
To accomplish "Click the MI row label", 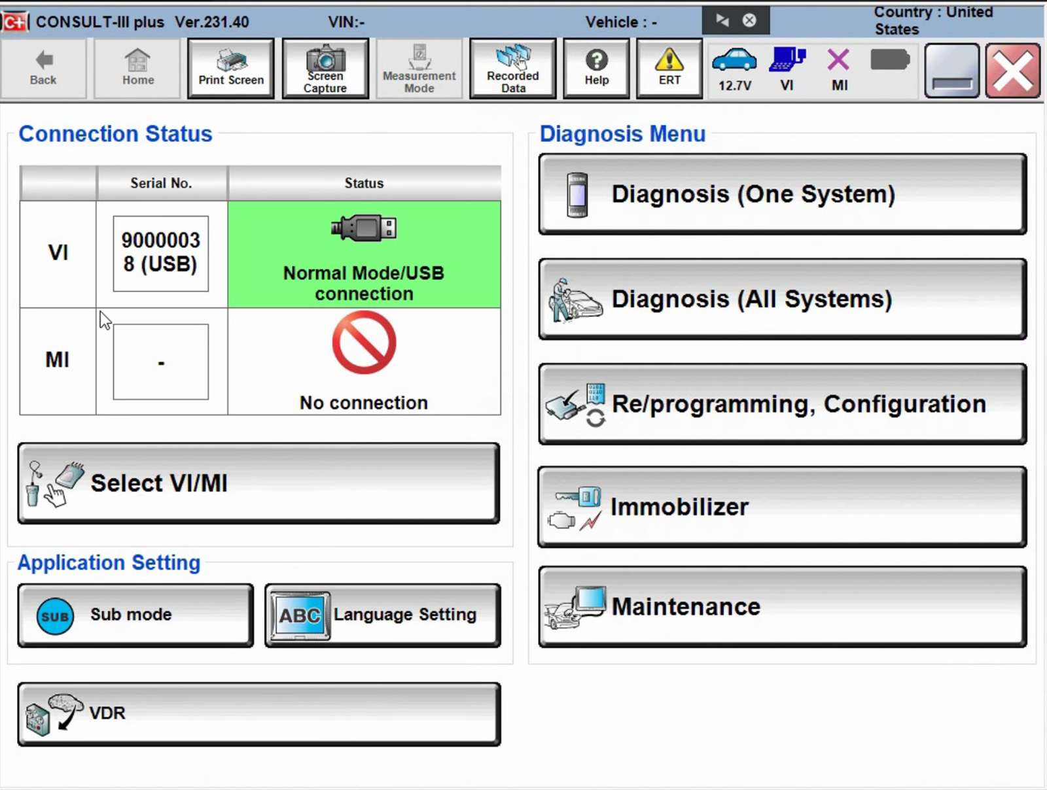I will [58, 360].
